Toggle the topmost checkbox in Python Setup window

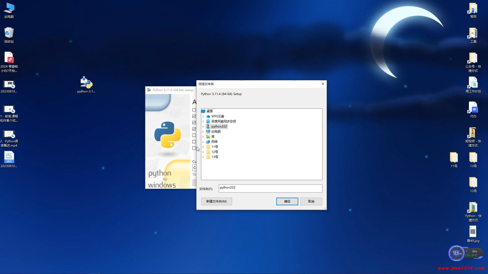point(194,110)
